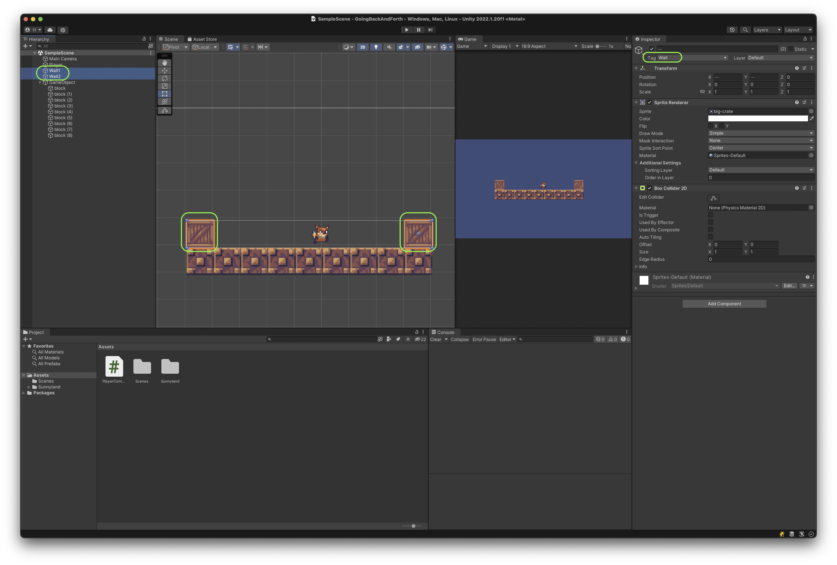The width and height of the screenshot is (837, 565).
Task: Toggle scene audio mute button
Action: coord(389,47)
